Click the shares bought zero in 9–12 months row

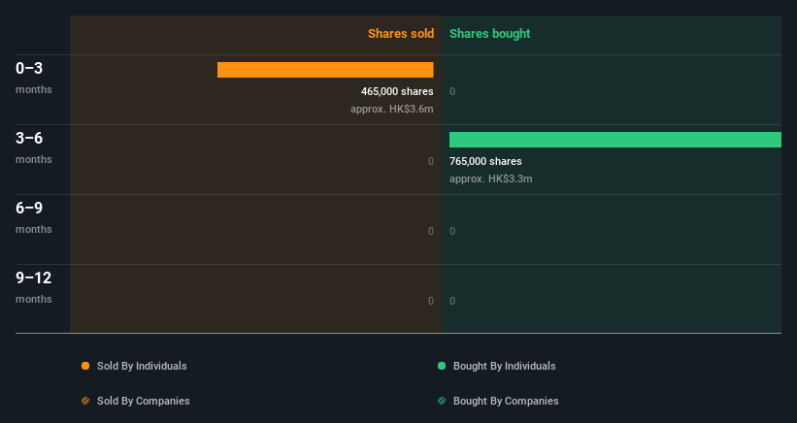point(452,301)
